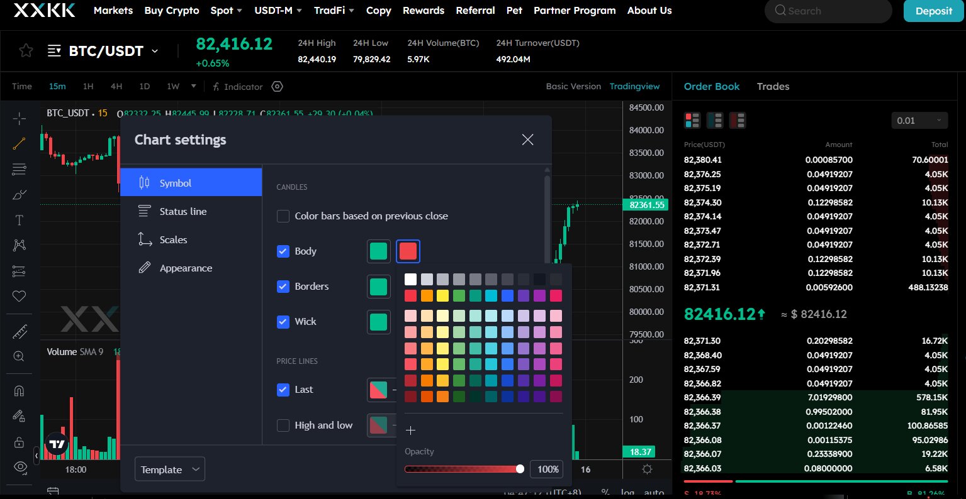Select the brush drawing tool
Screen dimensions: 966x499
point(20,195)
